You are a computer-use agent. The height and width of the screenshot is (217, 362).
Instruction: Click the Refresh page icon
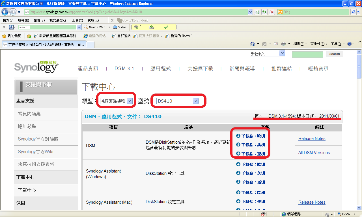264,12
